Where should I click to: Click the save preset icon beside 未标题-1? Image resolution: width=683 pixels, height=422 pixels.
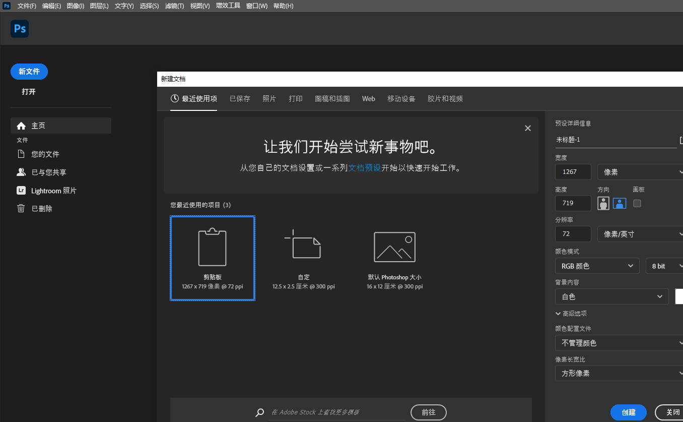click(681, 140)
